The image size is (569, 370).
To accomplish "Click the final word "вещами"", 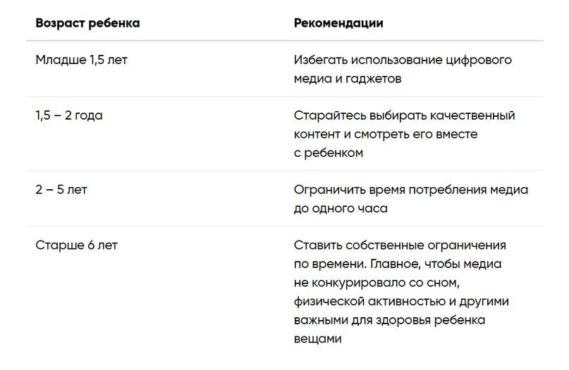I will 318,338.
